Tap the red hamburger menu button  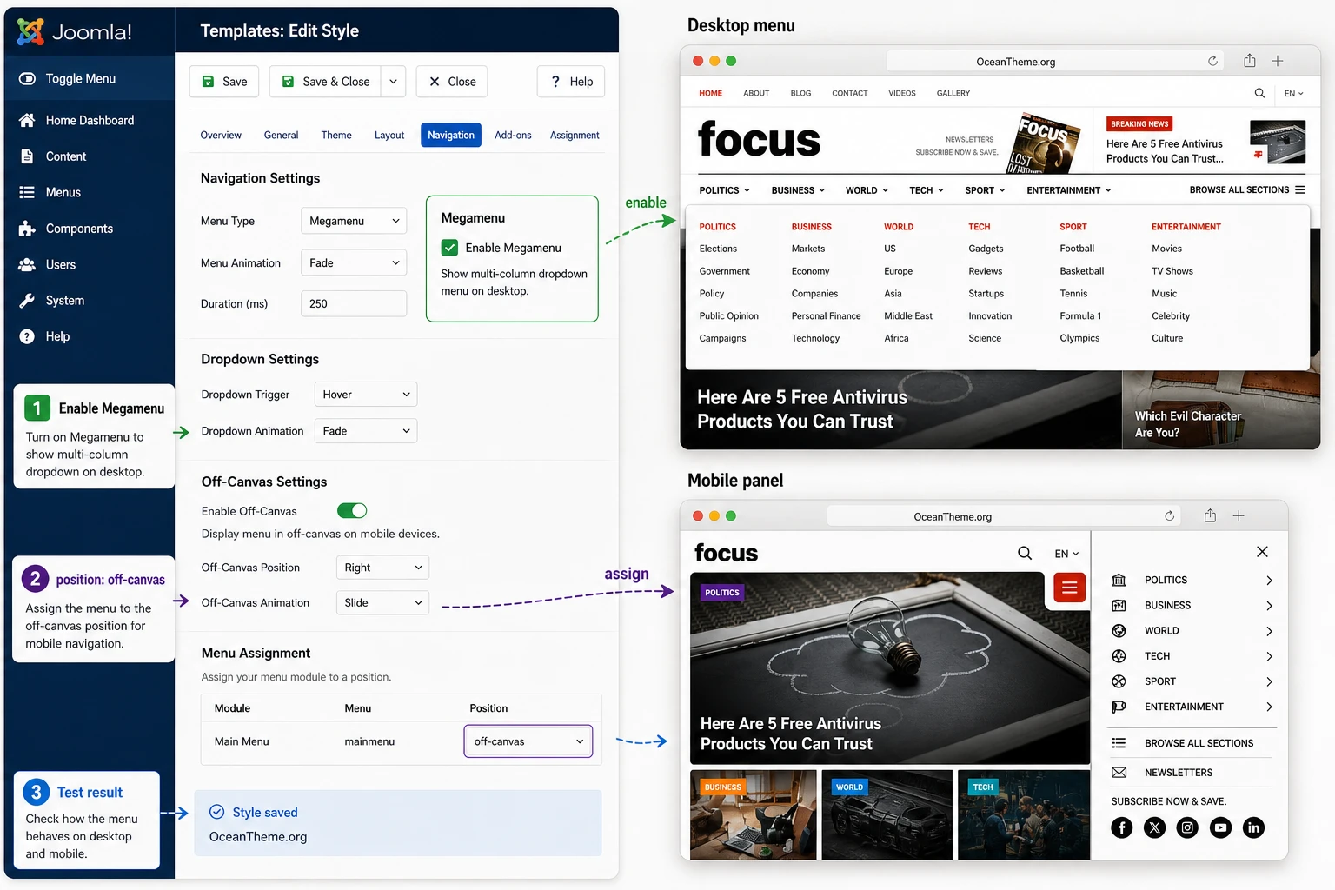[1069, 588]
